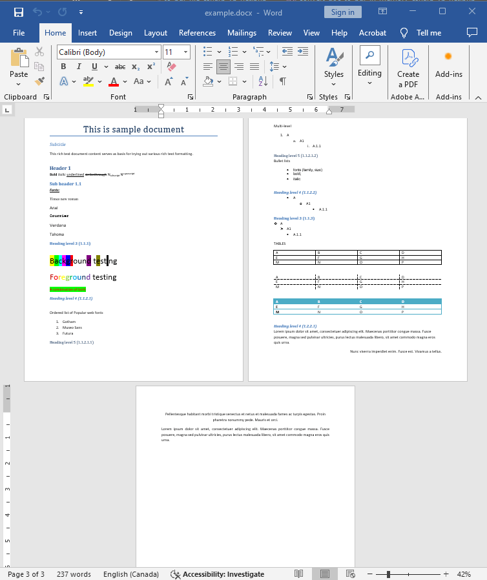Apply Superscript formatting
This screenshot has width=487, height=580.
click(x=151, y=67)
